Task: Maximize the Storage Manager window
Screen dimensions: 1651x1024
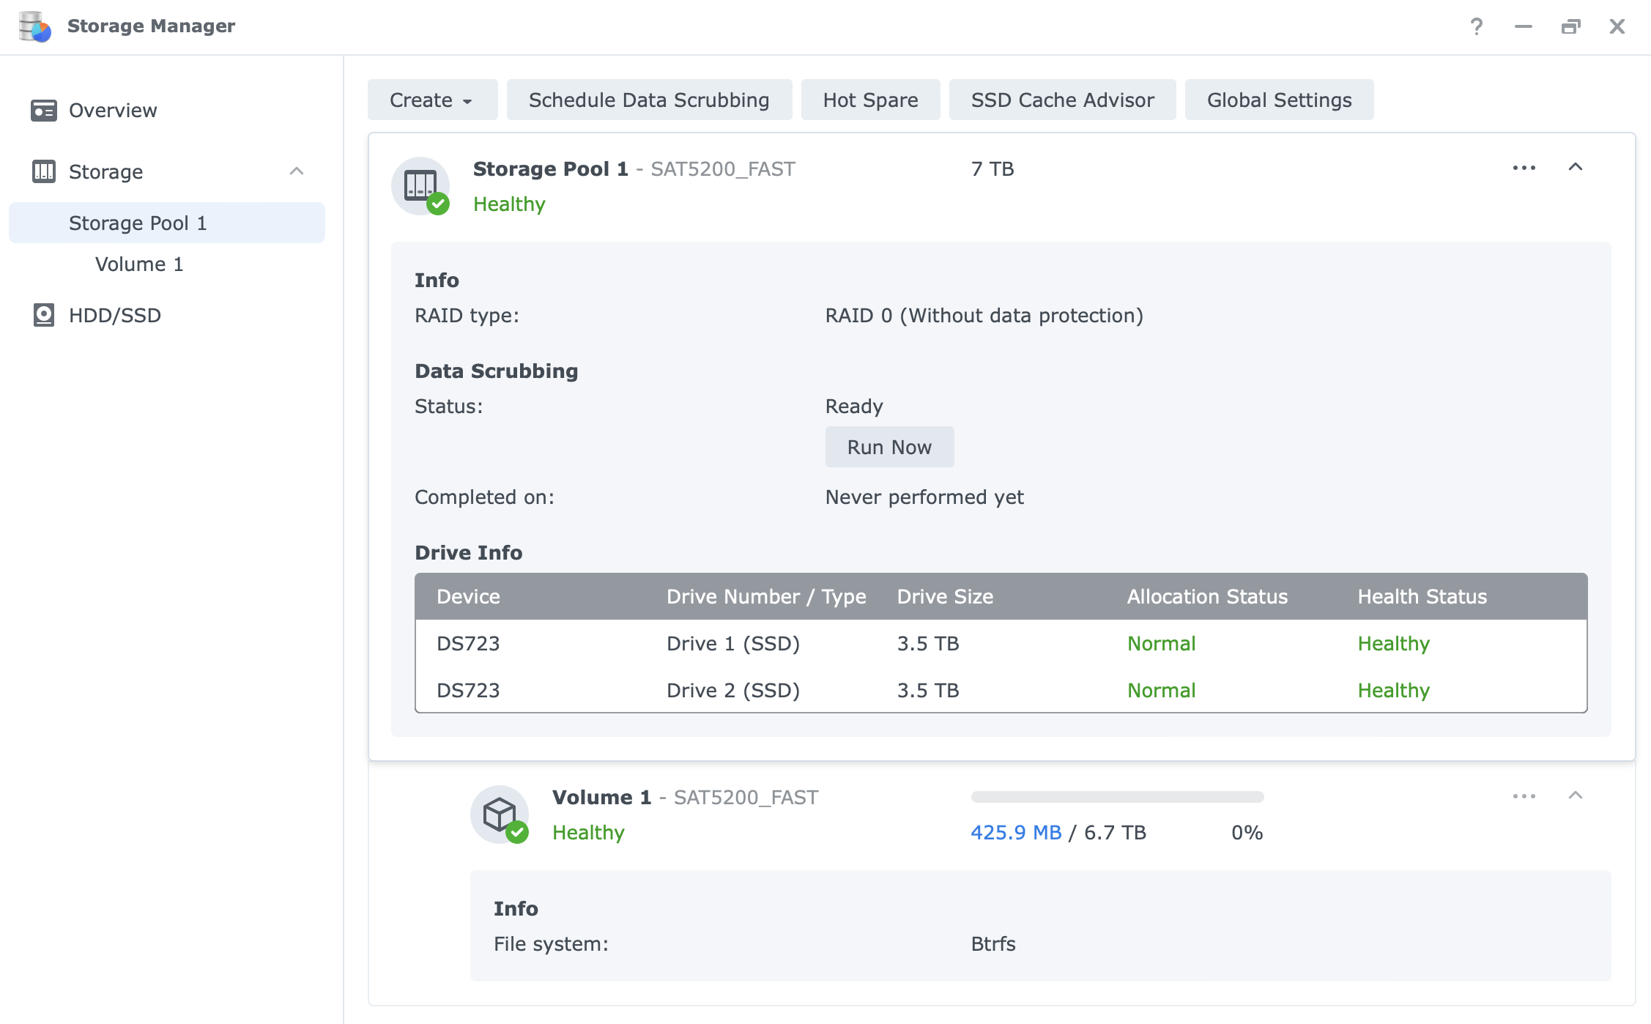Action: tap(1570, 26)
